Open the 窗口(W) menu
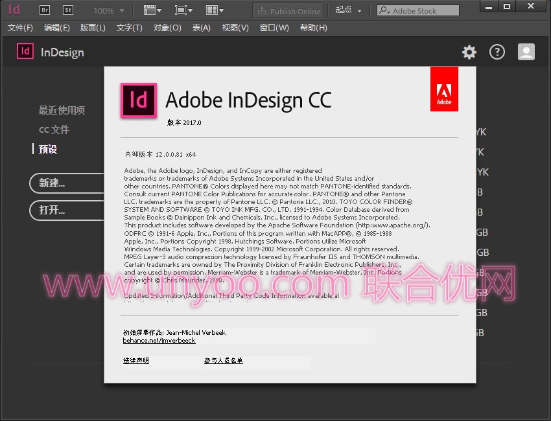 [x=274, y=28]
